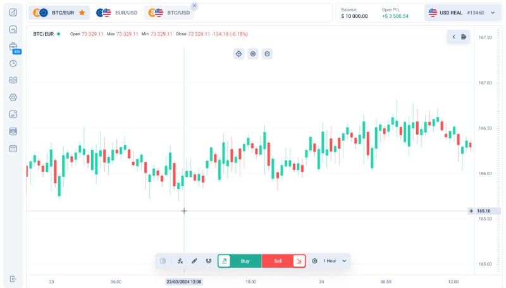Image resolution: width=506 pixels, height=288 pixels.
Task: Expand the 1 Hour timeframe dropdown
Action: [x=345, y=261]
